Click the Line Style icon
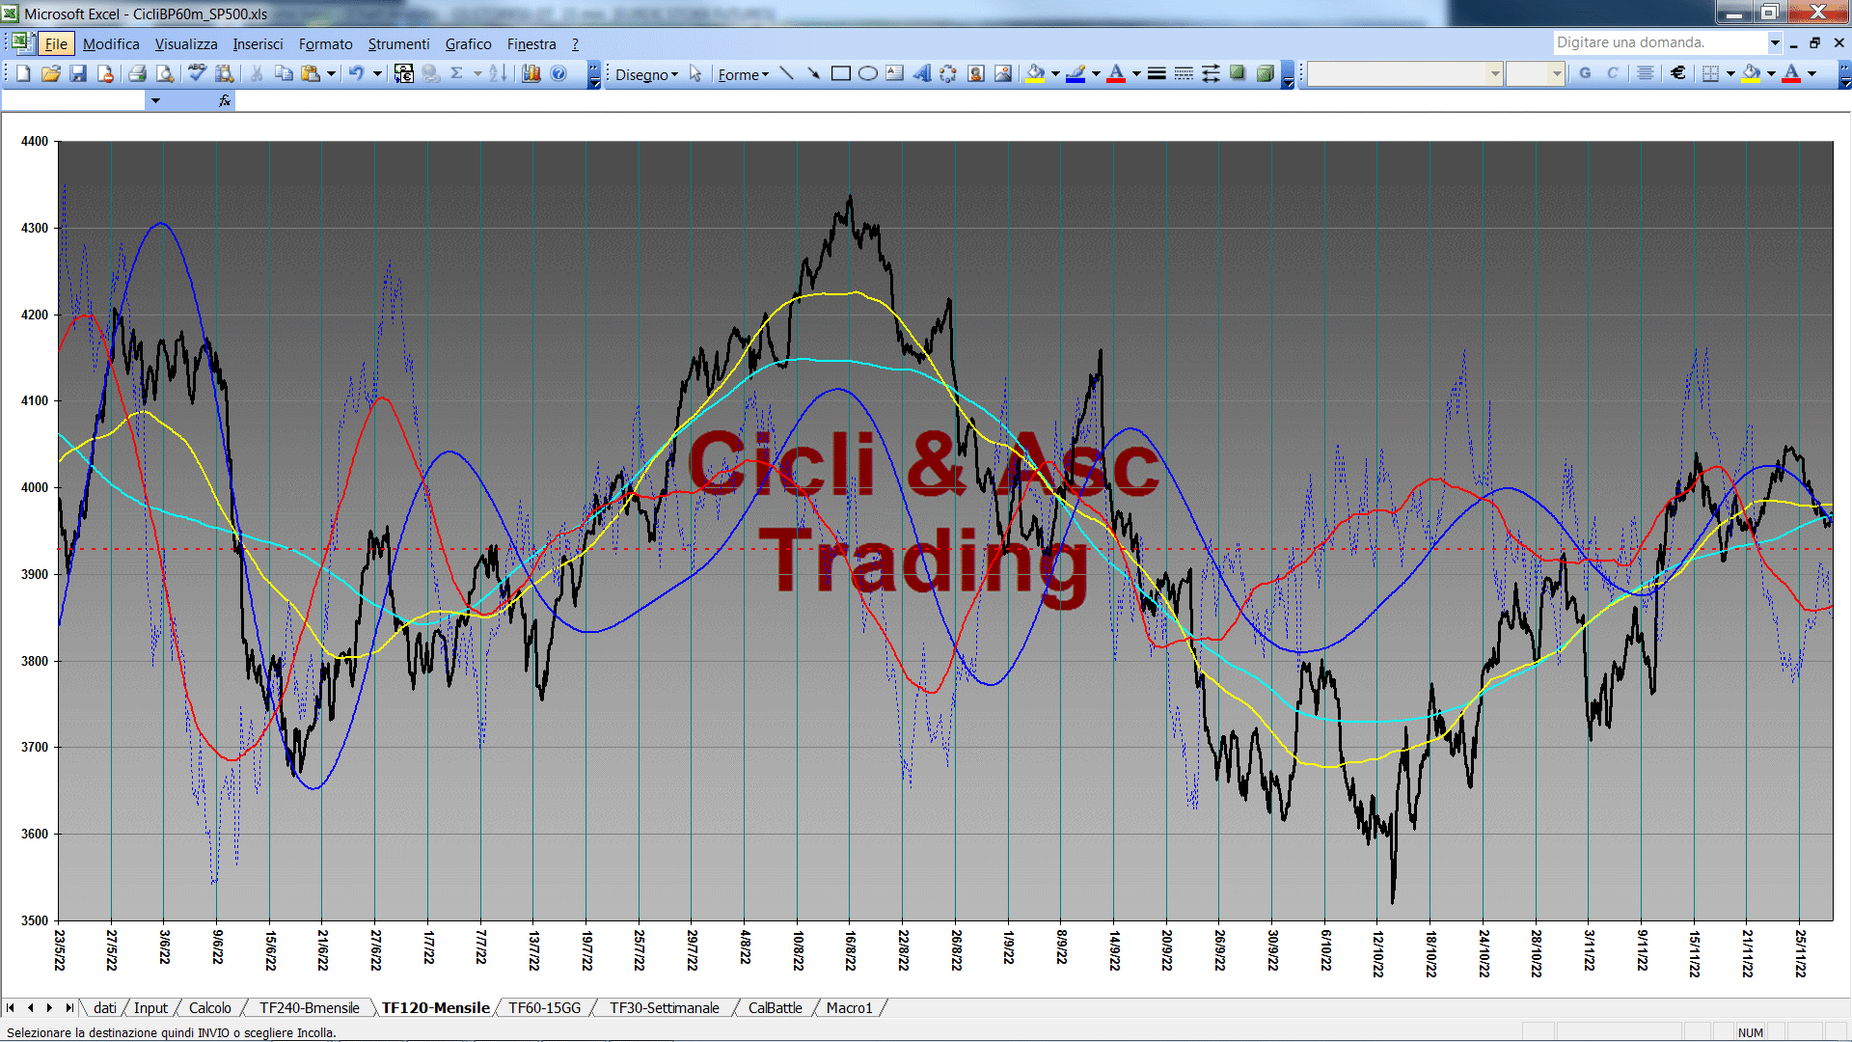This screenshot has height=1042, width=1852. click(x=1157, y=73)
